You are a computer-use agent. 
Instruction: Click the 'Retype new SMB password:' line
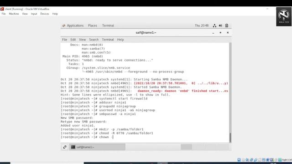tap(84, 122)
